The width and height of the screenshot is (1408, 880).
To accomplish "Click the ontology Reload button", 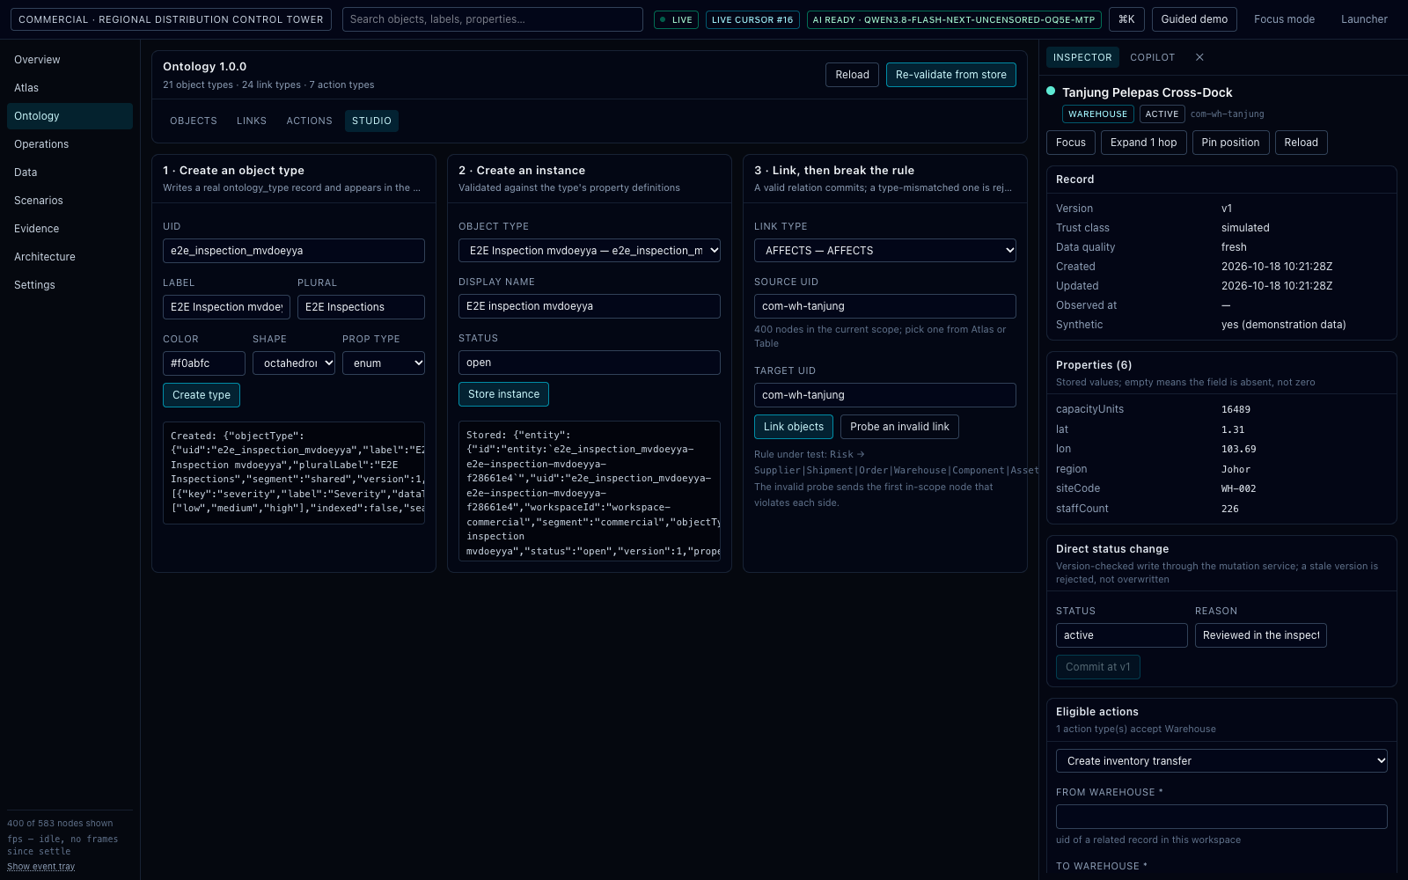I will [x=852, y=75].
